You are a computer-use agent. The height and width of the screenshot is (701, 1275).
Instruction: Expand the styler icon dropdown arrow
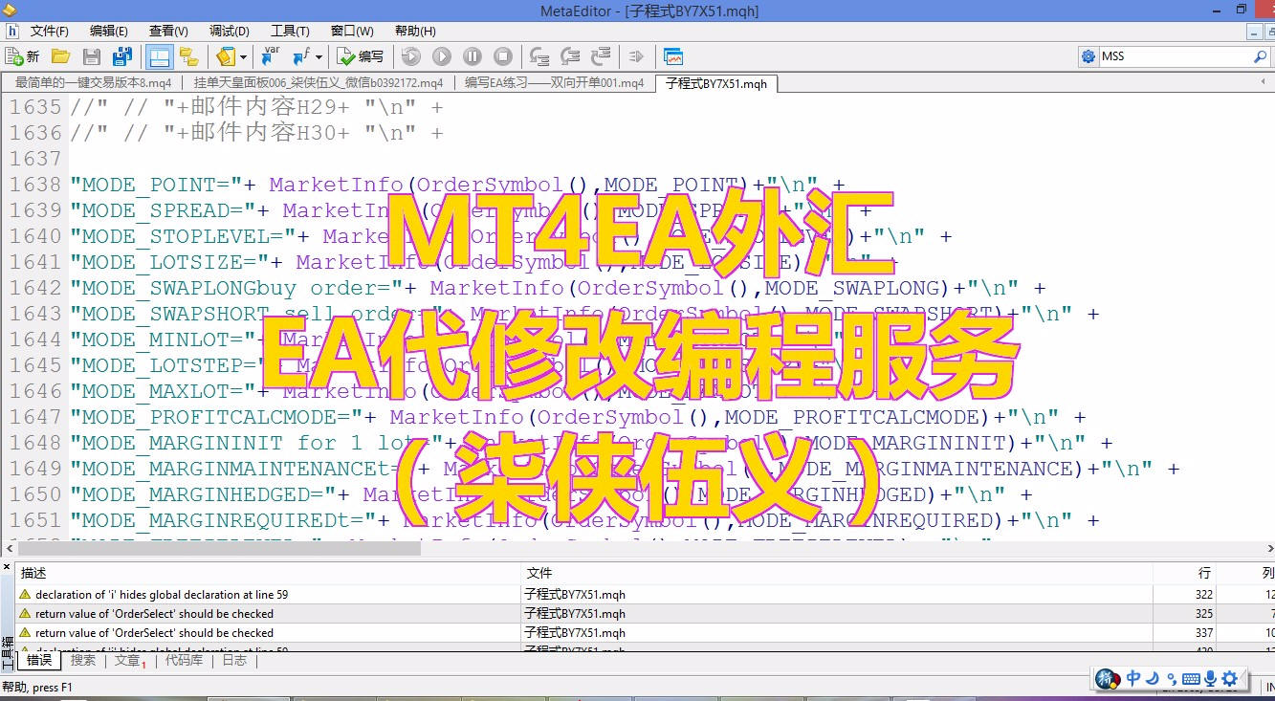click(244, 56)
